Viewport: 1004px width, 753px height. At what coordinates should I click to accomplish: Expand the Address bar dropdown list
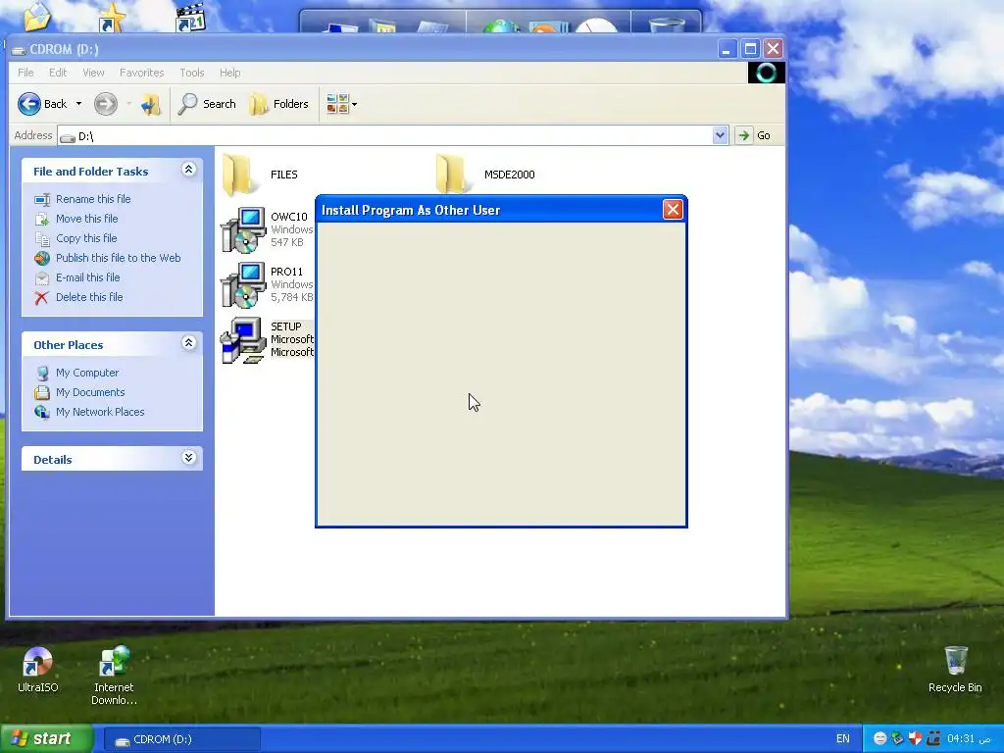(720, 135)
